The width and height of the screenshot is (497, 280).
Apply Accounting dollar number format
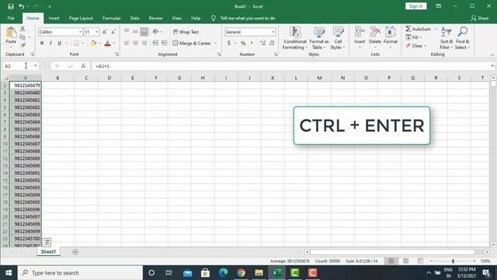[229, 43]
